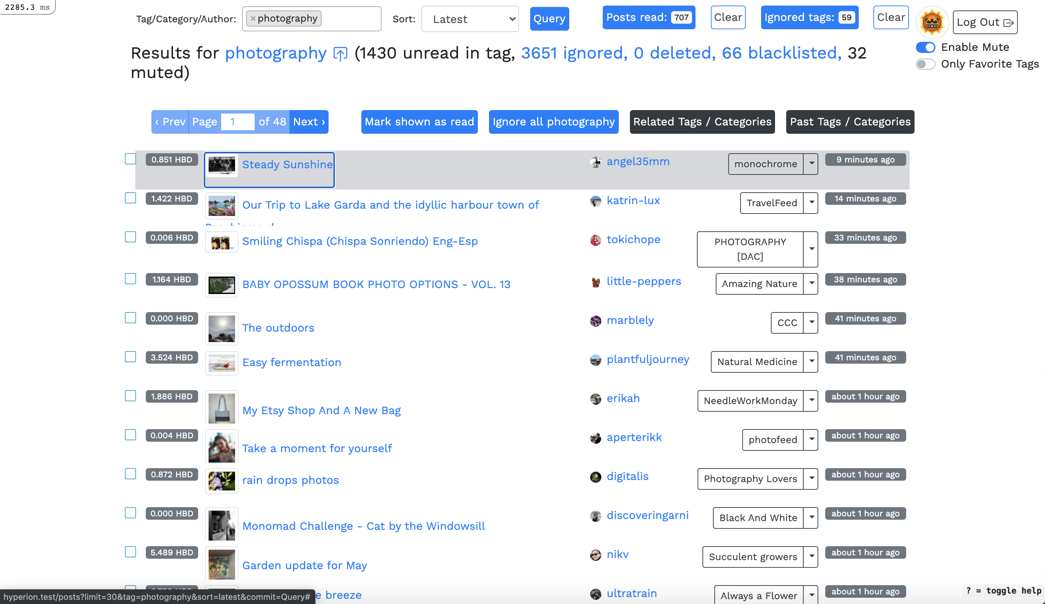Open angel35mm's profile avatar
Image resolution: width=1045 pixels, height=604 pixels.
(x=596, y=162)
